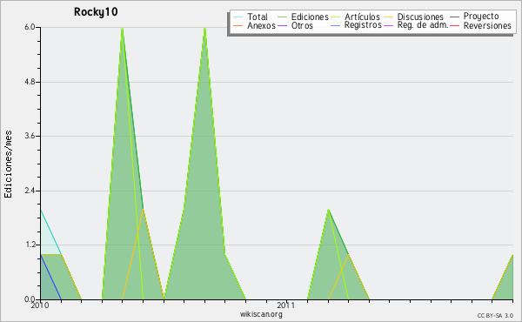This screenshot has height=322, width=522.
Task: Click the 6.0 y-axis value
Action: click(30, 27)
